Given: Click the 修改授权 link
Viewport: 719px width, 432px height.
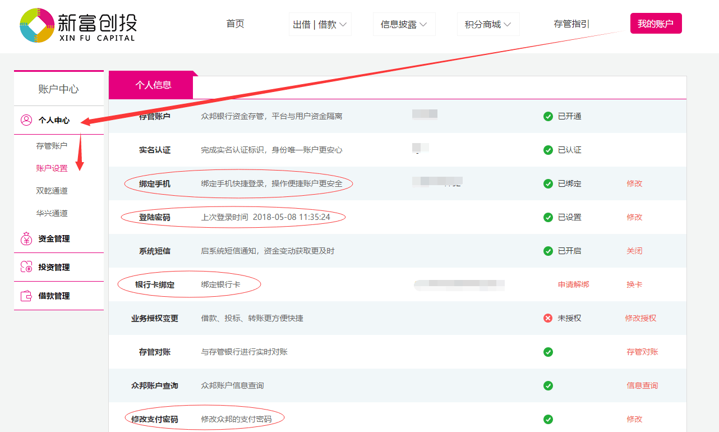Looking at the screenshot, I should [x=640, y=318].
